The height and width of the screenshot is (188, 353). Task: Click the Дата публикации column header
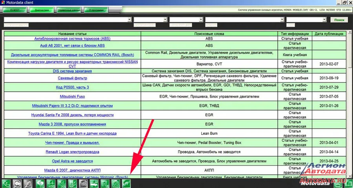(329, 34)
